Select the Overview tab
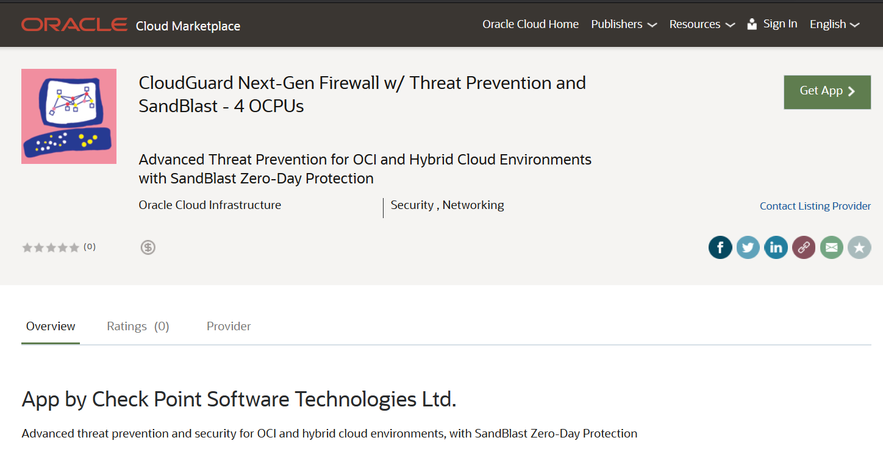883x457 pixels. (51, 327)
